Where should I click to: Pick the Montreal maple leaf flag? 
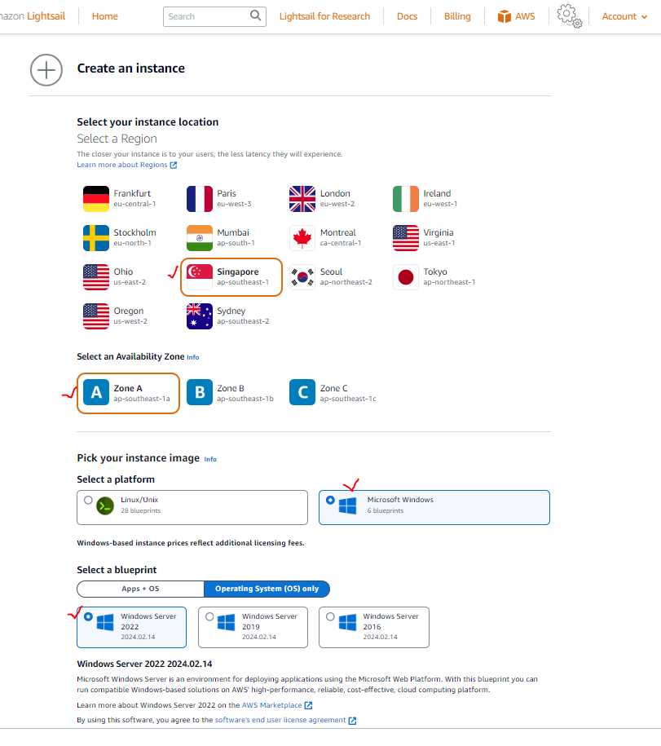click(302, 238)
